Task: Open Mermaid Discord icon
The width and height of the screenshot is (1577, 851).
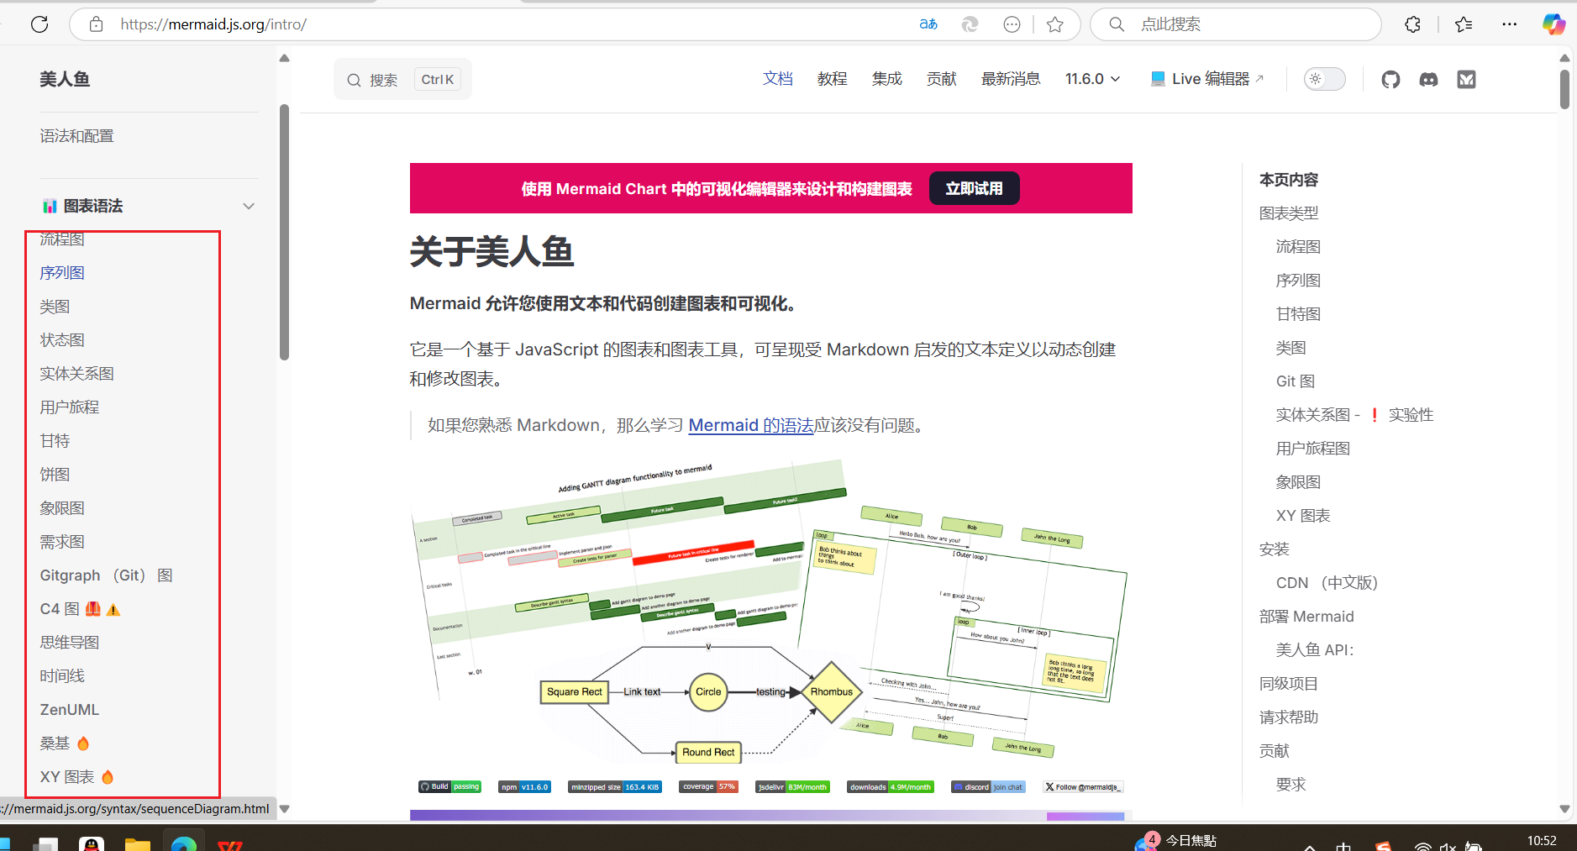Action: (x=1428, y=79)
